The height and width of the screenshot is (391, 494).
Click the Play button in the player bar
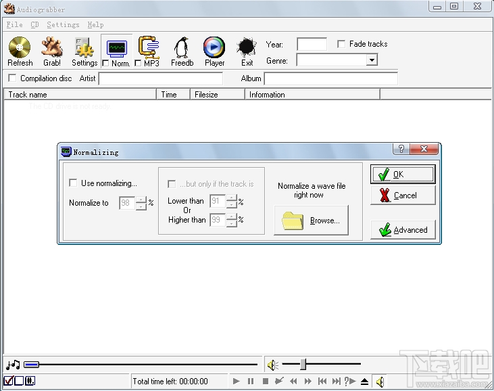click(237, 382)
